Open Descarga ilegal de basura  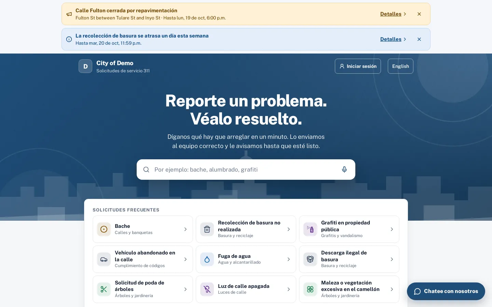(349, 259)
